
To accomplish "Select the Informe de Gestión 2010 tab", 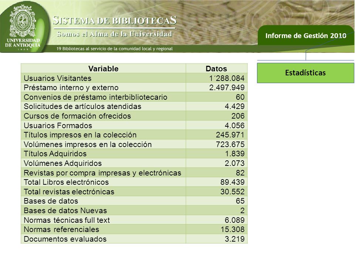I will [x=306, y=35].
